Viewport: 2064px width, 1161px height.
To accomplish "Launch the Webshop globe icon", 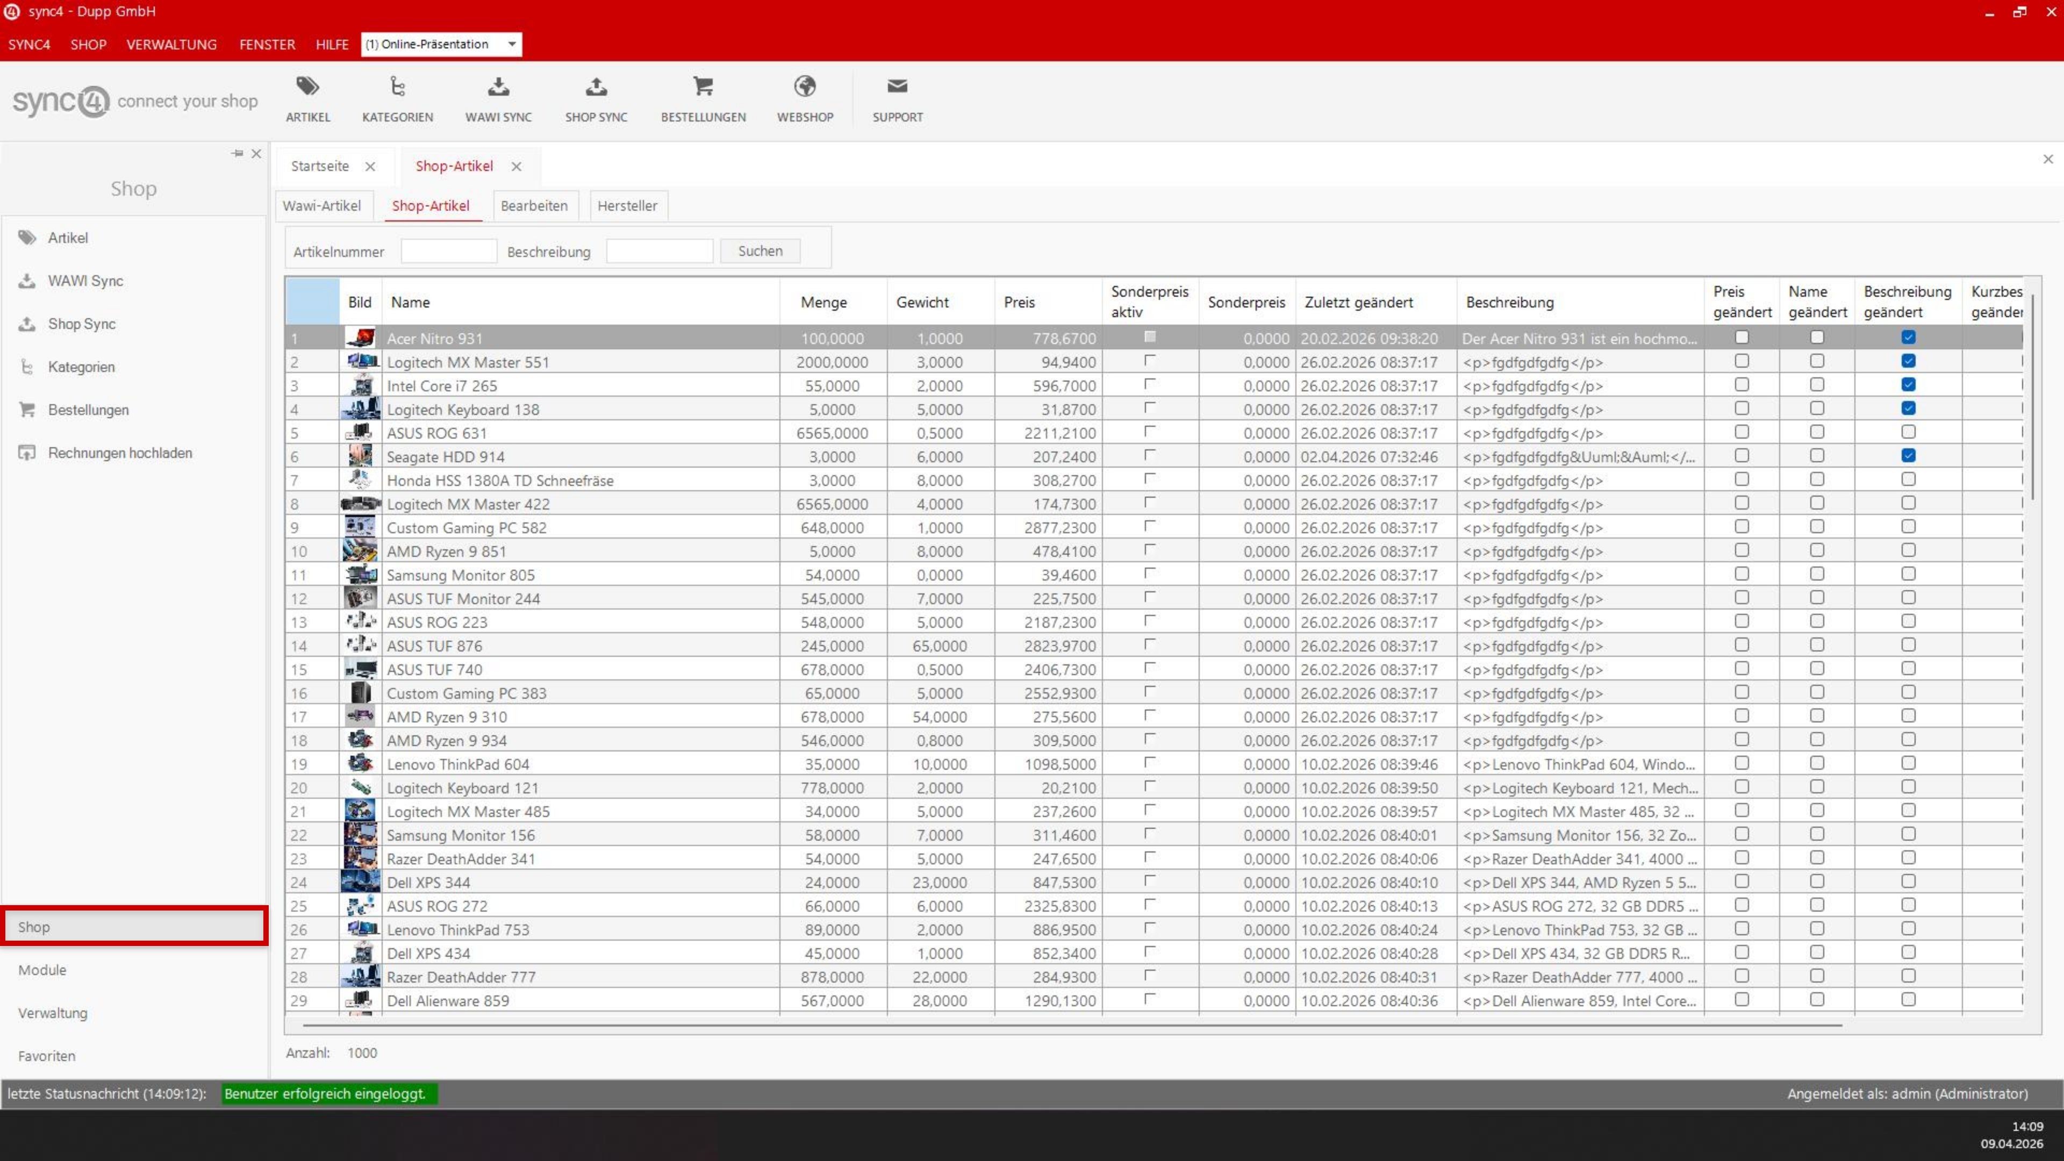I will tap(805, 87).
